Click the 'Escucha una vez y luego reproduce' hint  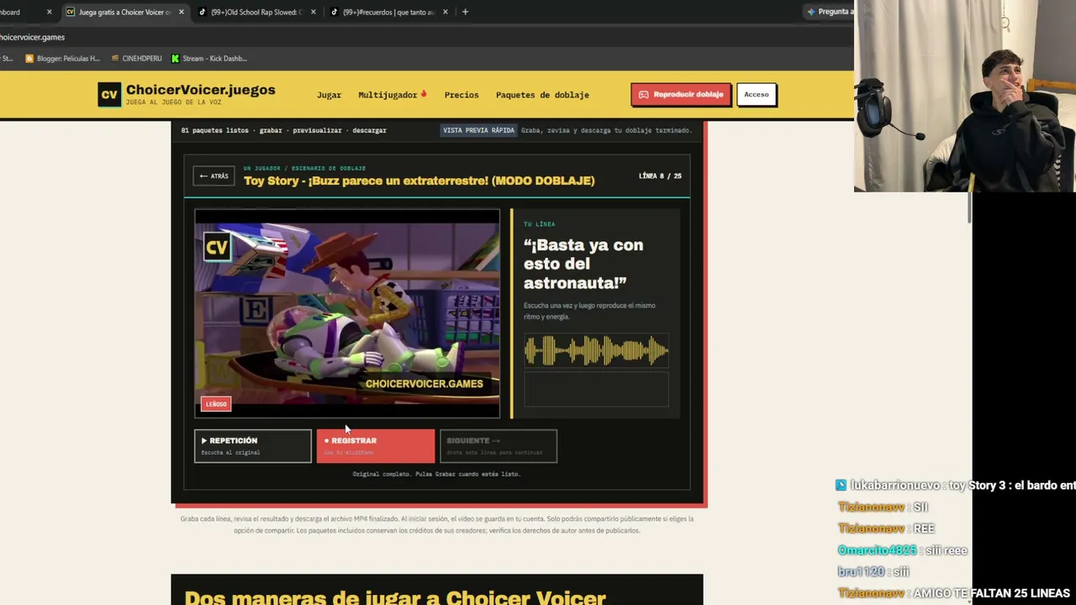[x=589, y=311]
